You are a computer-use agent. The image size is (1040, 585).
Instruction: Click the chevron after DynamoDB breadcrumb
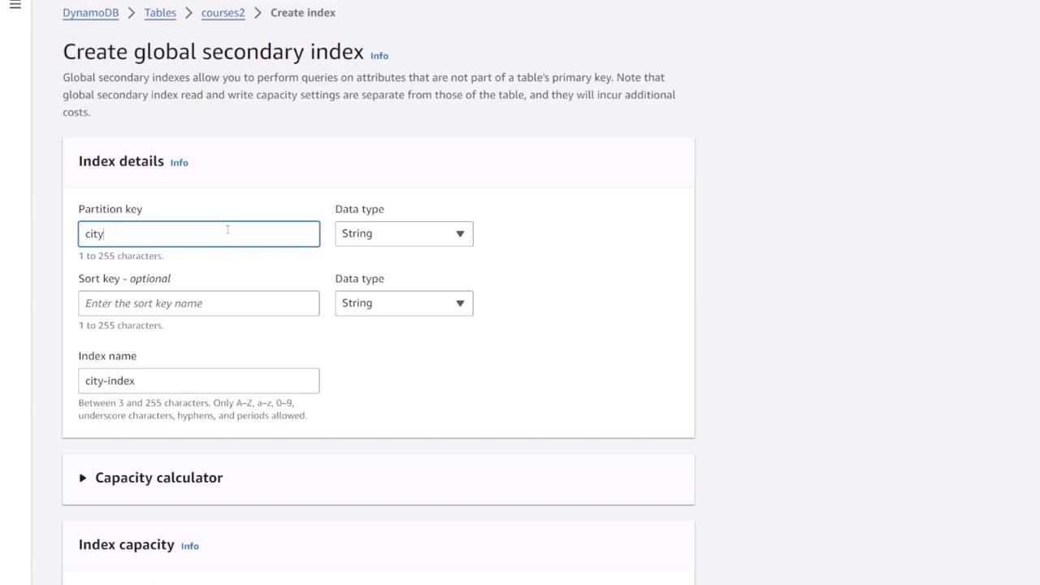(x=131, y=13)
